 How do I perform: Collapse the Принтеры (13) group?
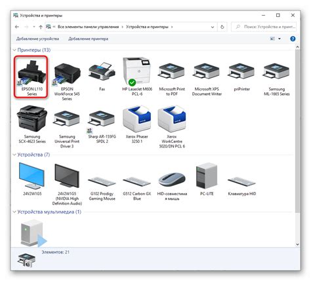pos(14,50)
